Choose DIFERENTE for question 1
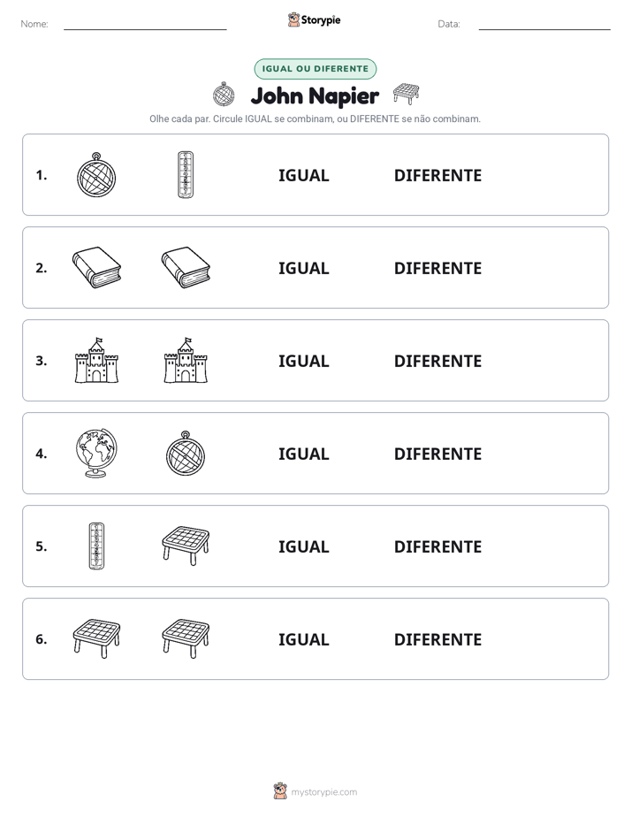 point(437,176)
